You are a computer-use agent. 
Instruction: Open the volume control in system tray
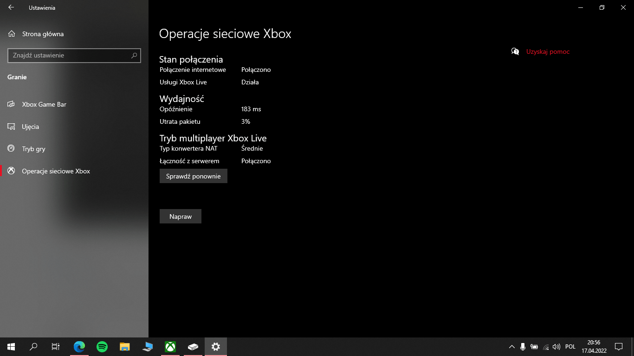click(x=556, y=347)
